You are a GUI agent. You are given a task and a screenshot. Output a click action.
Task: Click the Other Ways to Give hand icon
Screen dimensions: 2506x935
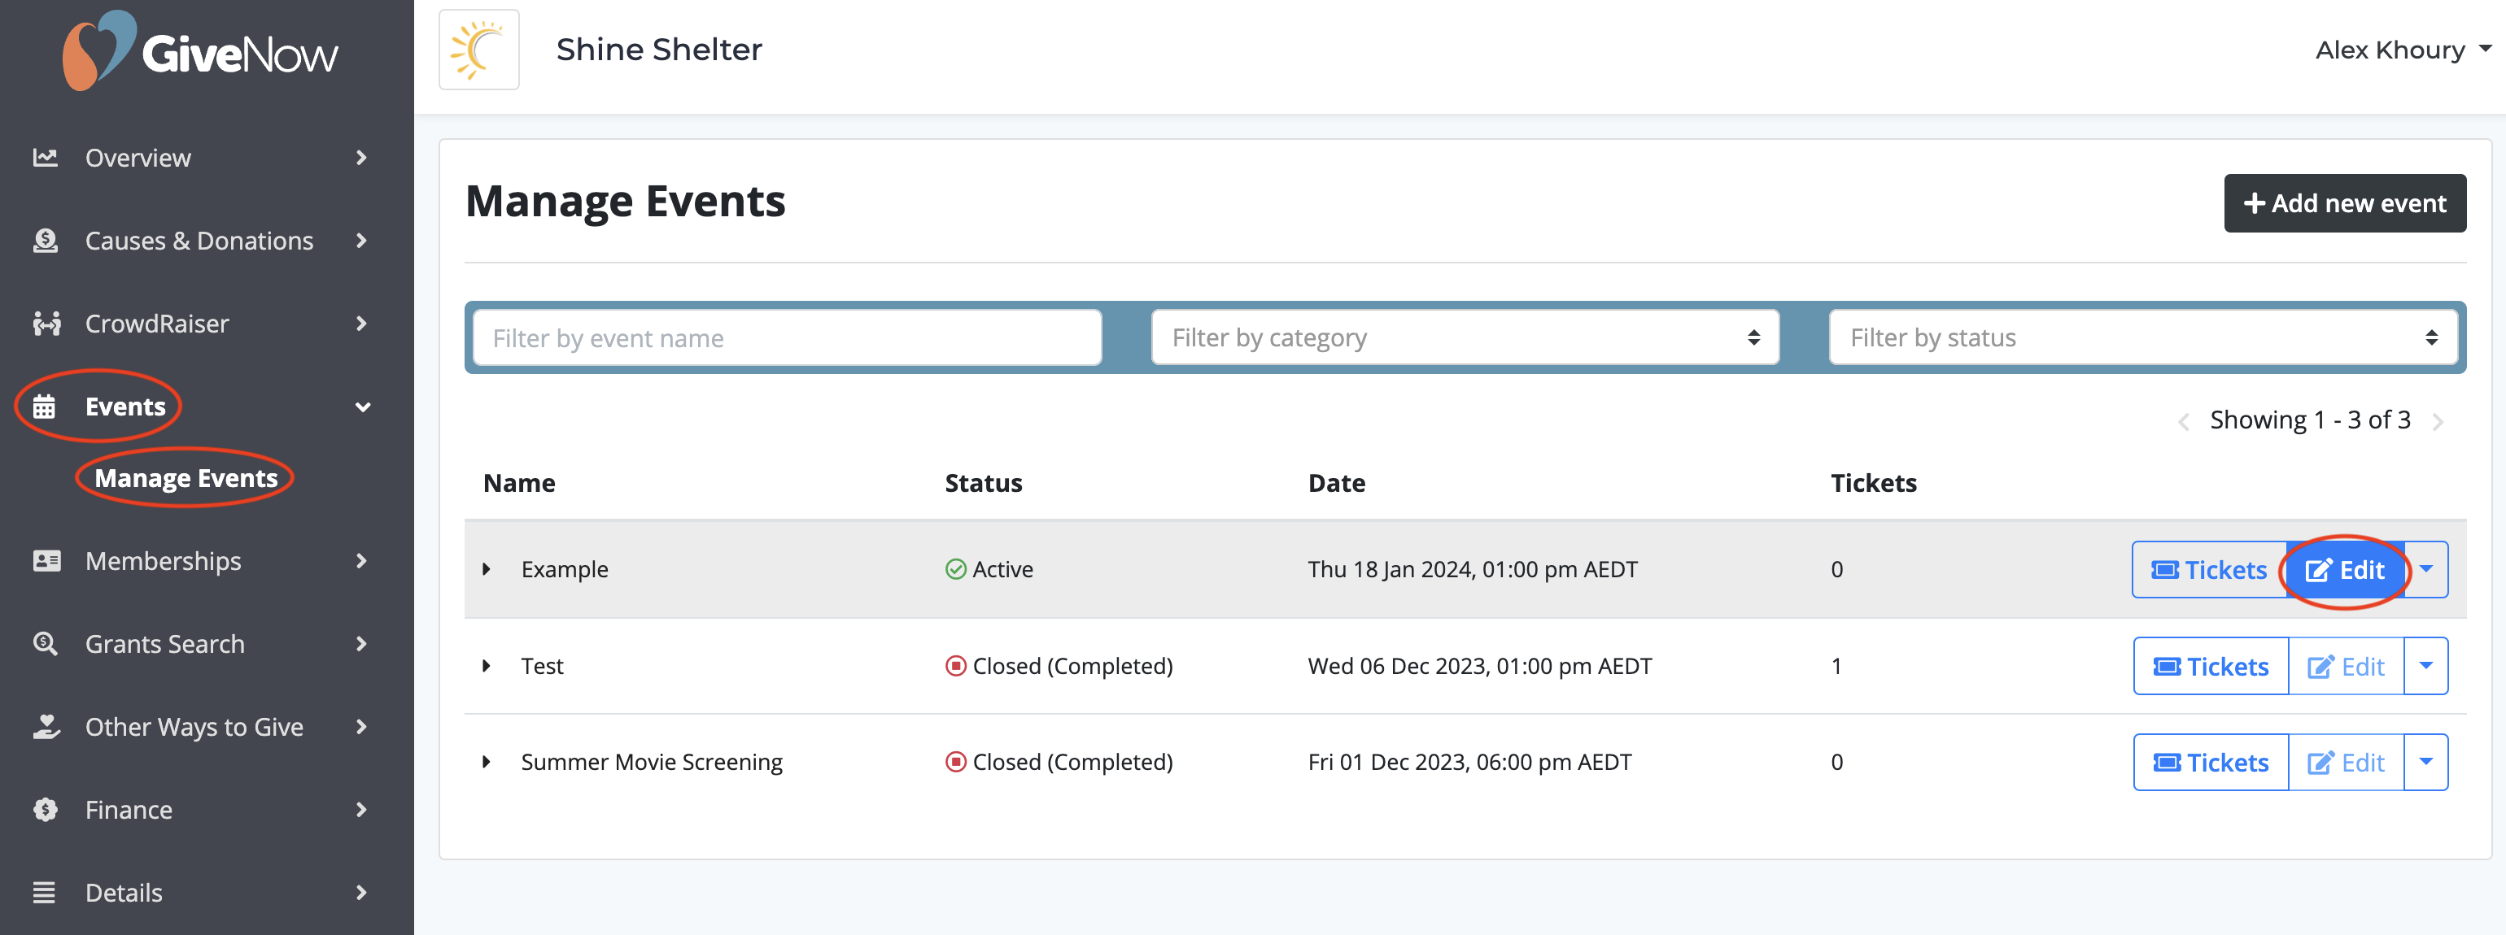pos(46,727)
